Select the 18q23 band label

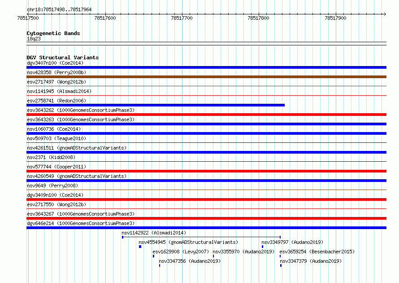34,39
